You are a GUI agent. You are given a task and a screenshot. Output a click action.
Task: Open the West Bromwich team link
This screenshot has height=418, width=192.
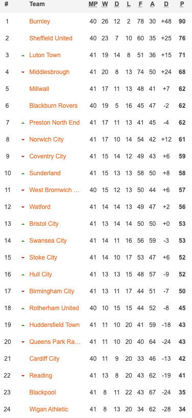[x=54, y=190]
